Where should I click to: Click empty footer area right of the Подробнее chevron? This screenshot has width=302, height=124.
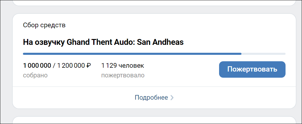coord(235,98)
